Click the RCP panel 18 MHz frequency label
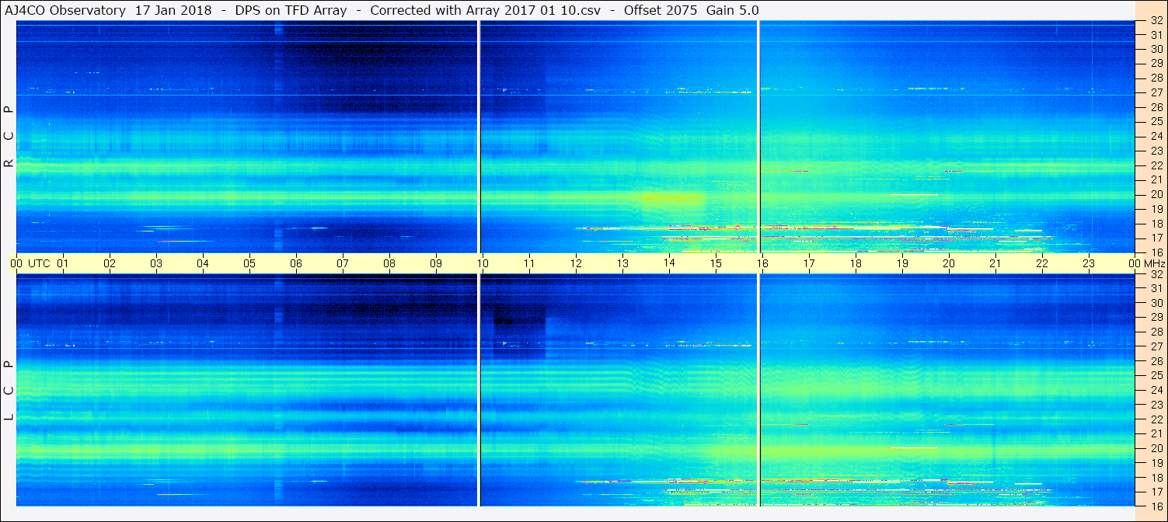 (1156, 224)
